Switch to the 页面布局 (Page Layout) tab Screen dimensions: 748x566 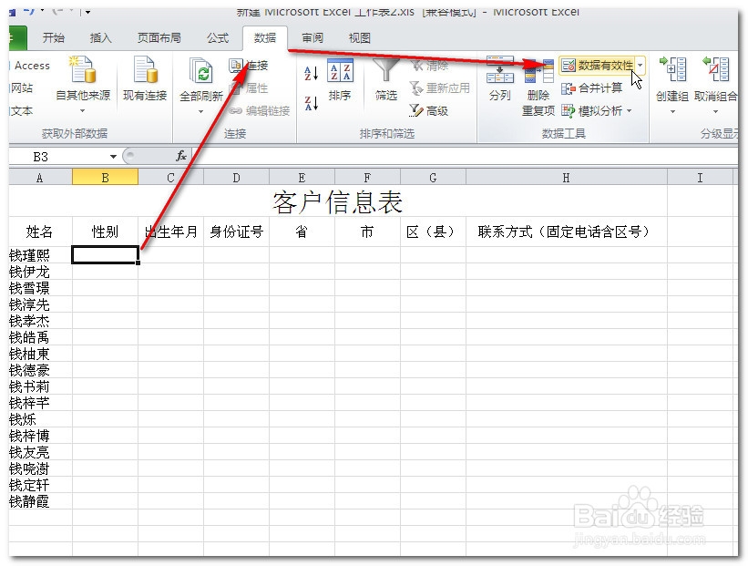pyautogui.click(x=159, y=37)
